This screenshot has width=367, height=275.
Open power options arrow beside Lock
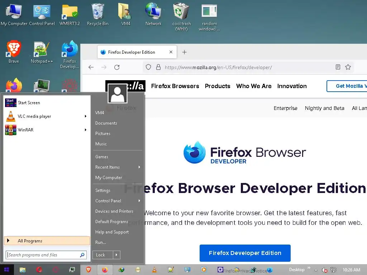pos(116,255)
